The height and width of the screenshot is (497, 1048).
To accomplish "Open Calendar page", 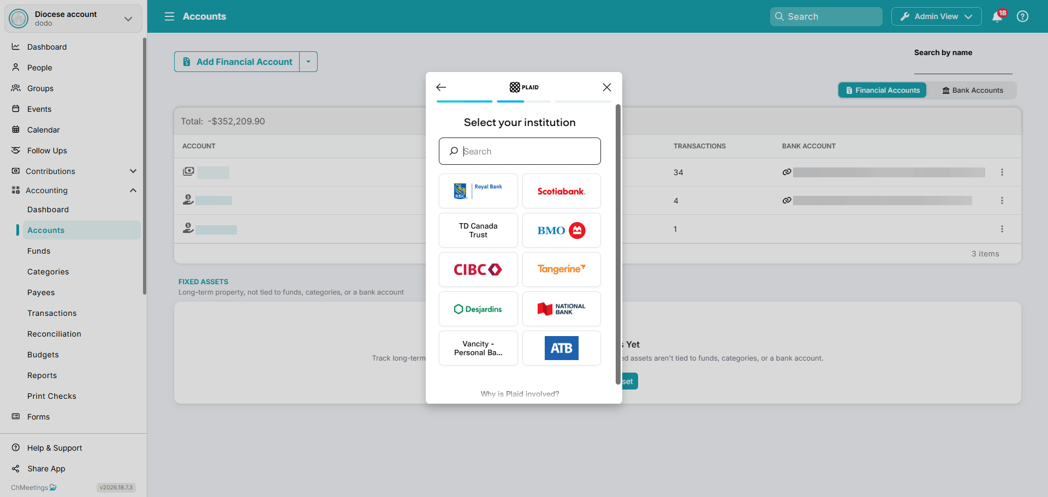I will pyautogui.click(x=44, y=130).
